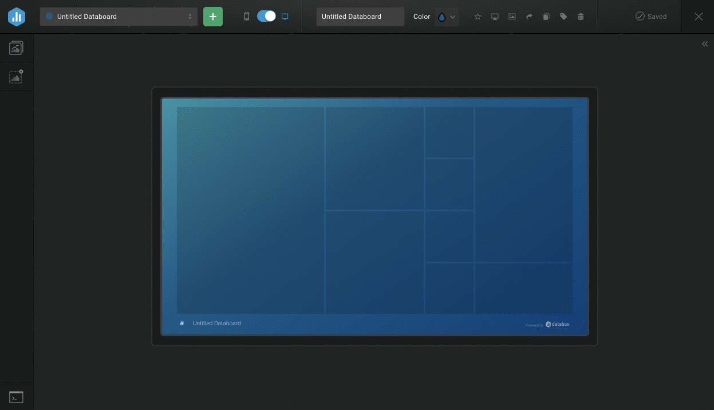Click the Databox logo icon
Image resolution: width=714 pixels, height=410 pixels.
pyautogui.click(x=17, y=17)
